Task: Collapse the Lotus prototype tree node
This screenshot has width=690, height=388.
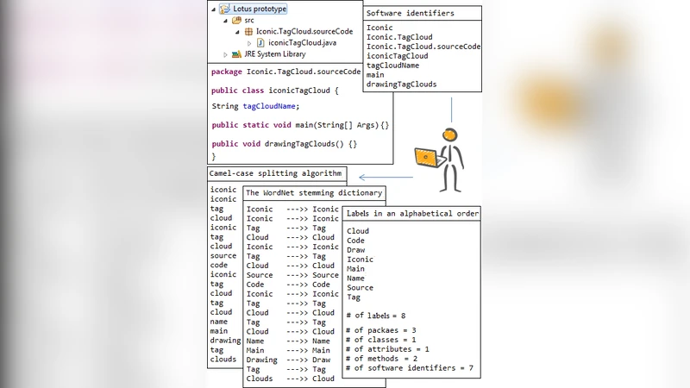Action: coord(214,9)
